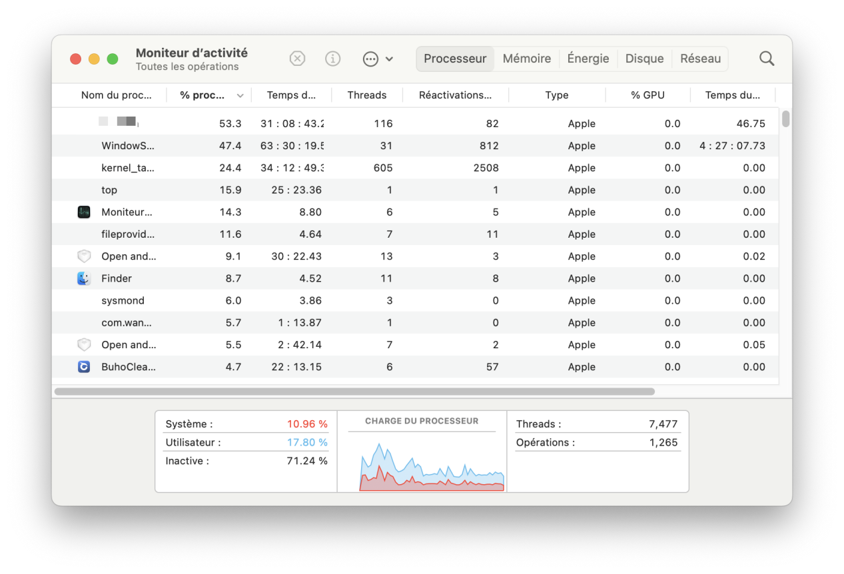Image resolution: width=844 pixels, height=574 pixels.
Task: Select the com.wan… process row
Action: [x=415, y=322]
